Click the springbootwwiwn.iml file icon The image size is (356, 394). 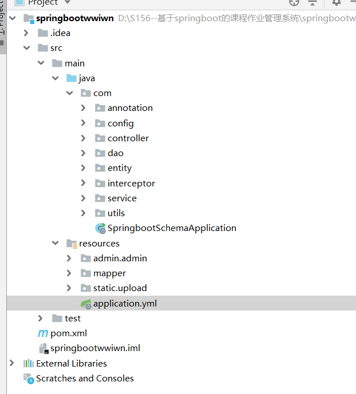tap(43, 349)
